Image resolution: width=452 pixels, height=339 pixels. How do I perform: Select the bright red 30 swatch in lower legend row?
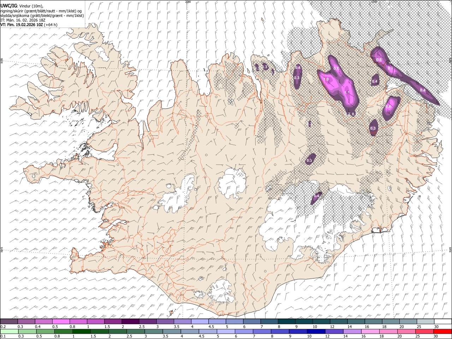[442, 331]
